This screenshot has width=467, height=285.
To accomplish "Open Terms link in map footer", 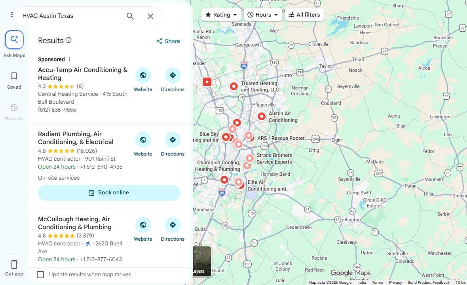I will click(377, 282).
